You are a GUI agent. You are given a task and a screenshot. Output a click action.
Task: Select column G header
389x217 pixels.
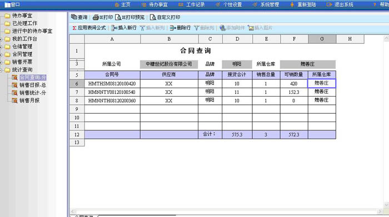[322, 39]
